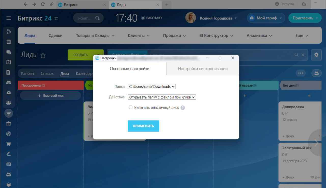This screenshot has height=188, width=326.
Task: Open the Действие action dropdown
Action: click(x=162, y=97)
